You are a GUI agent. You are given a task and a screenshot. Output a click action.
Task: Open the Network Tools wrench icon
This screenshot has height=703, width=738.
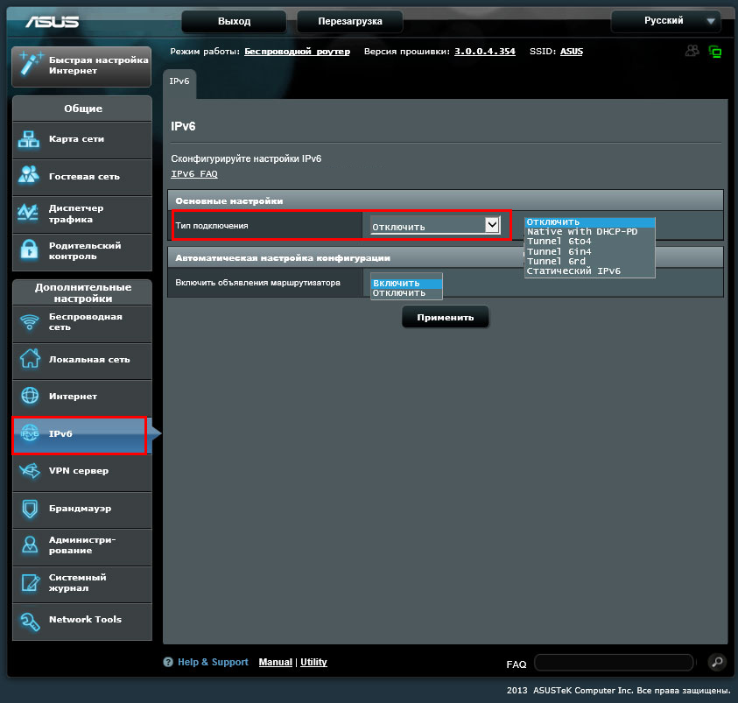(x=30, y=620)
